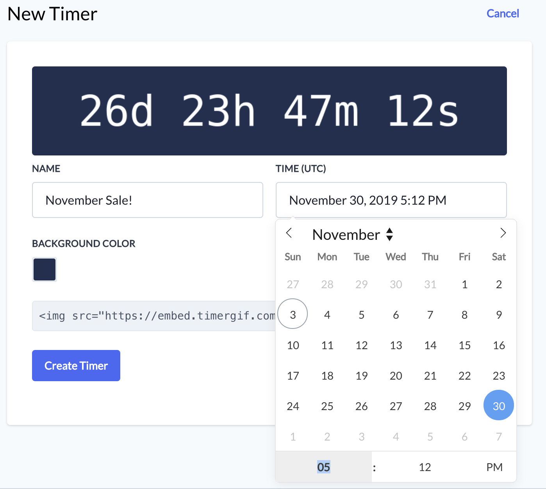
Task: Select greyed October 29 in first row
Action: (x=362, y=284)
